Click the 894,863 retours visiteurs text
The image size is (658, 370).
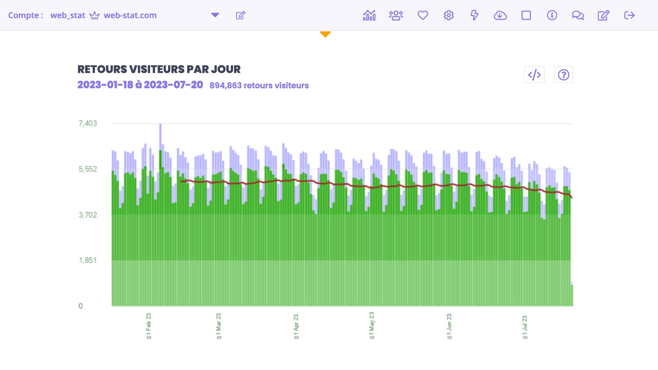pos(259,86)
